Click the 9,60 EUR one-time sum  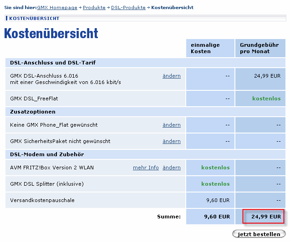pos(217,217)
